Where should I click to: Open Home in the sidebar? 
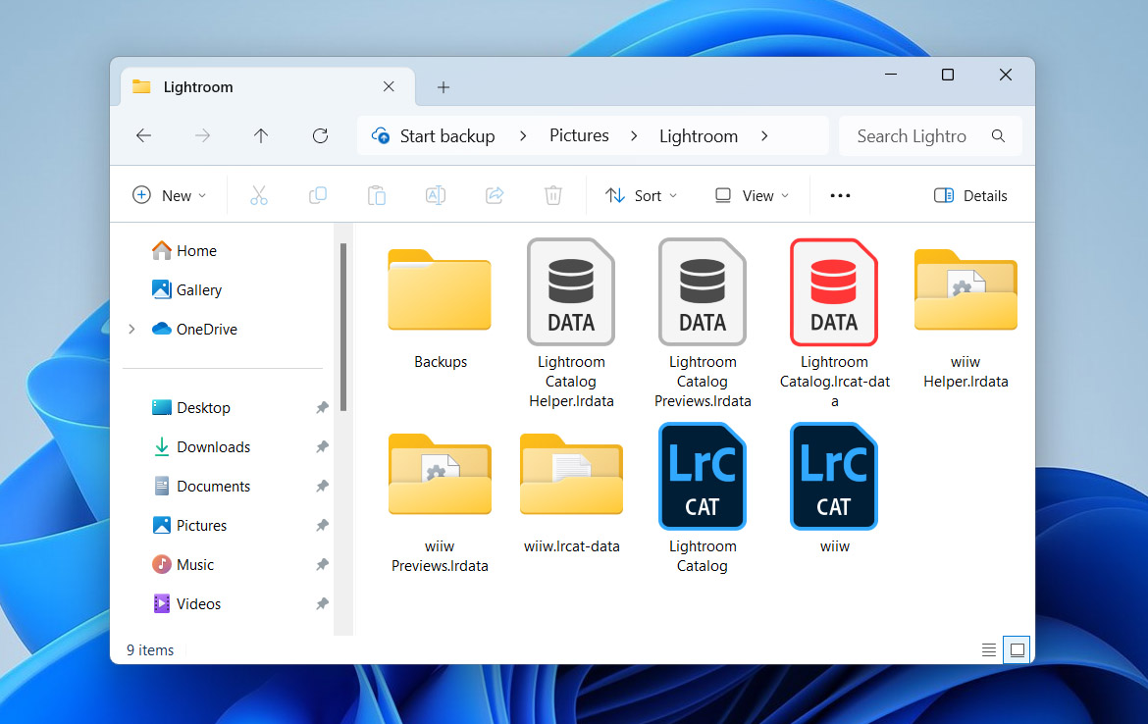(184, 250)
